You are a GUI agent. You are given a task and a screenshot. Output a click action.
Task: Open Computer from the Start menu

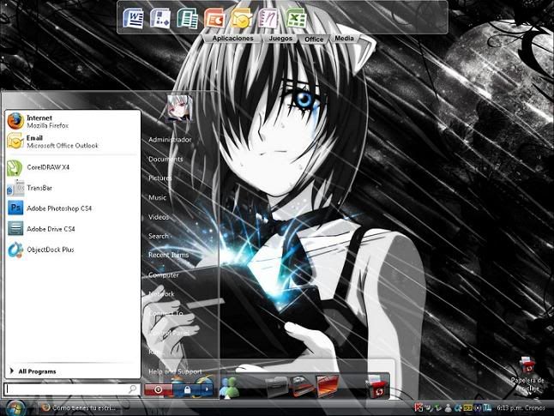164,274
